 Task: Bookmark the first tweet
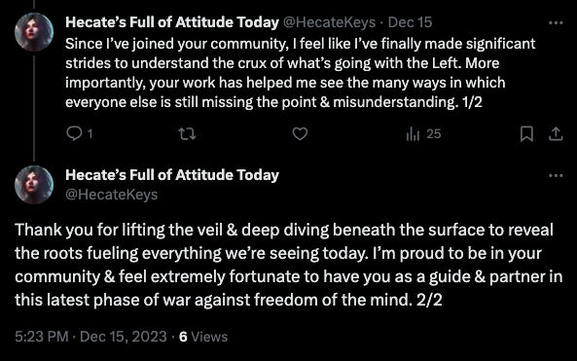click(526, 134)
